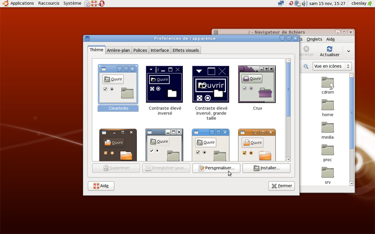Image resolution: width=375 pixels, height=234 pixels.
Task: Click the mail envelope launcher in the top panel
Action: [x=87, y=4]
